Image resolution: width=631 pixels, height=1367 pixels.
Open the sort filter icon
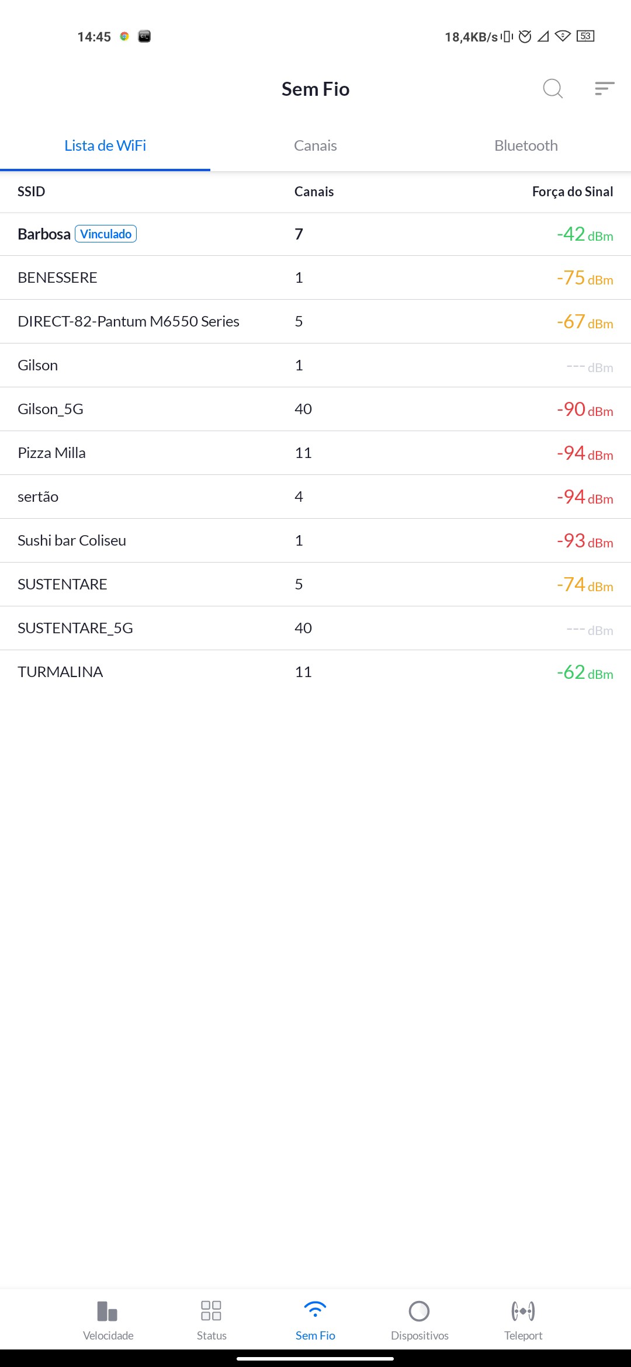[x=604, y=89]
